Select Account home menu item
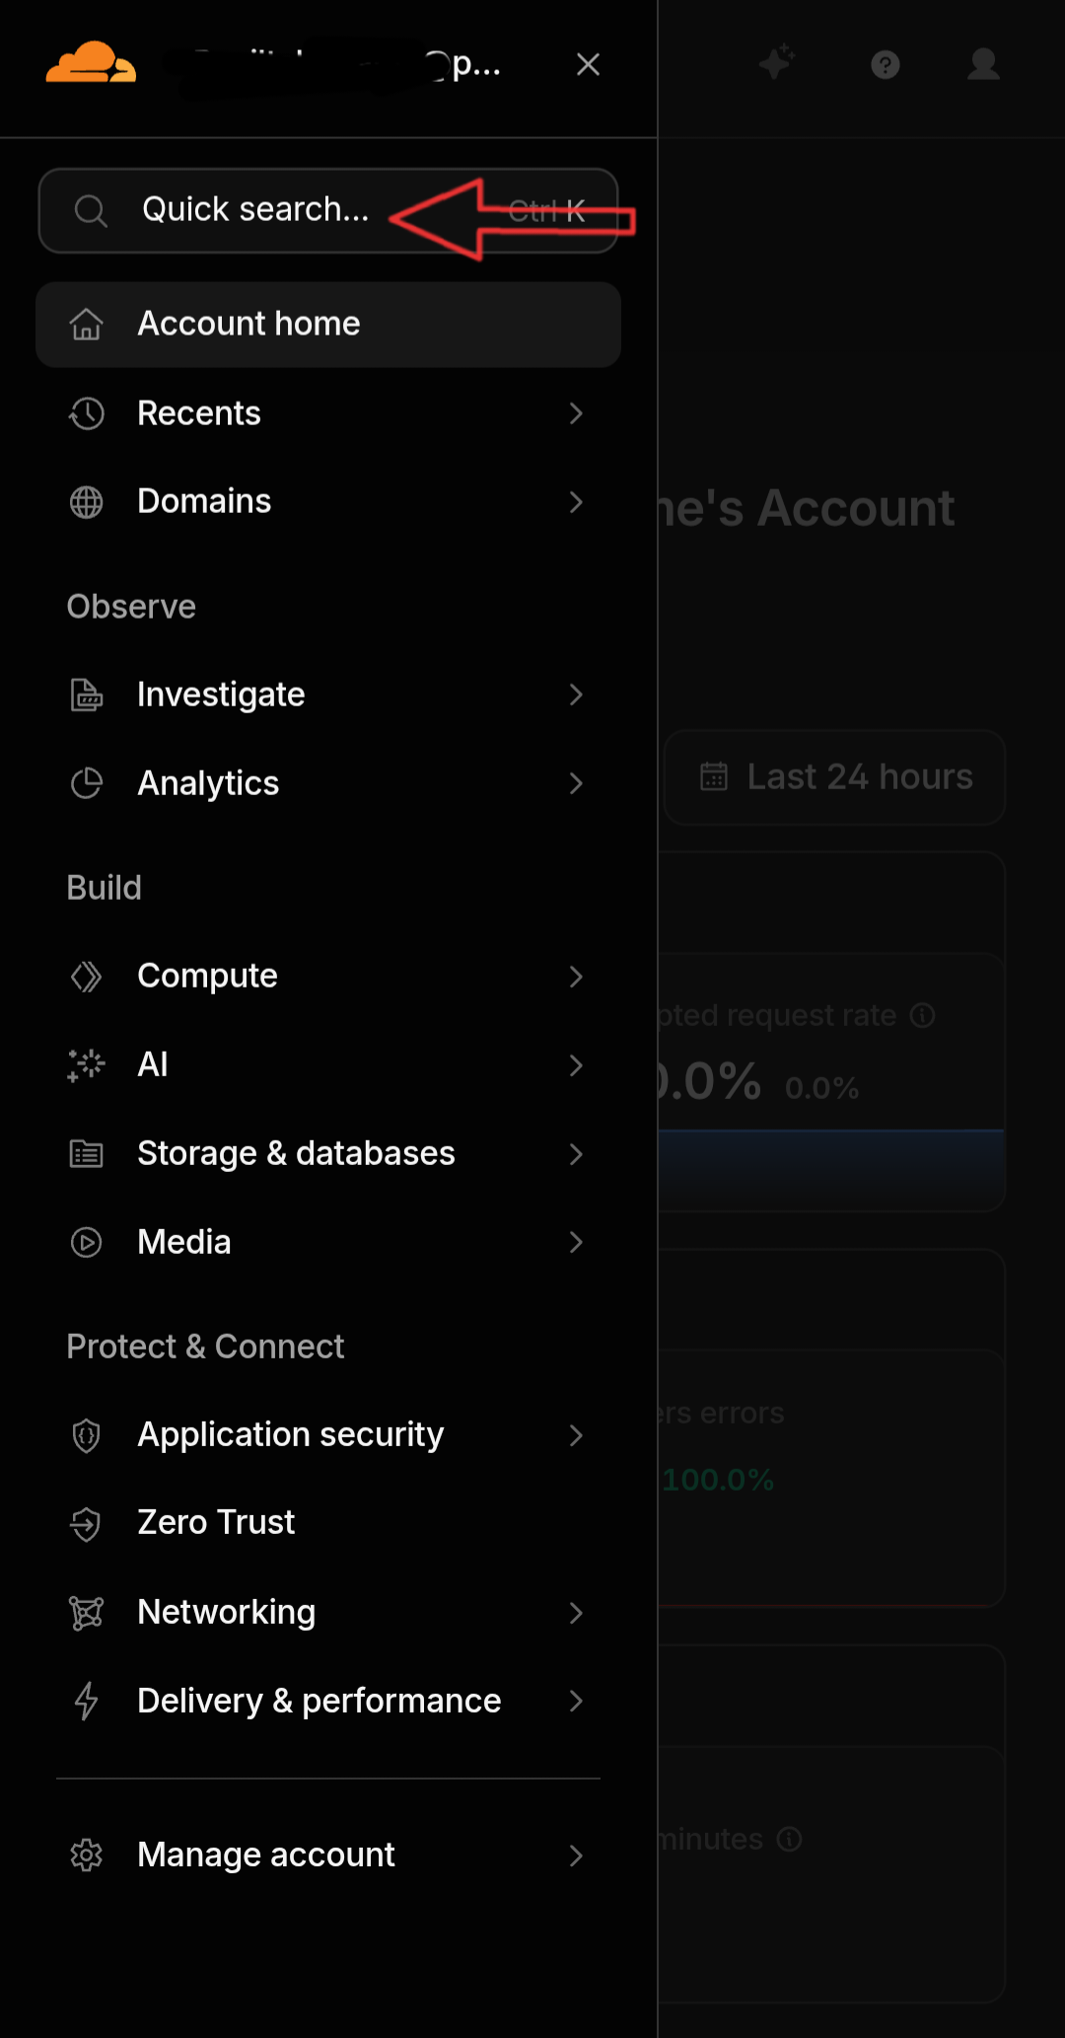Image resolution: width=1065 pixels, height=2038 pixels. click(328, 325)
